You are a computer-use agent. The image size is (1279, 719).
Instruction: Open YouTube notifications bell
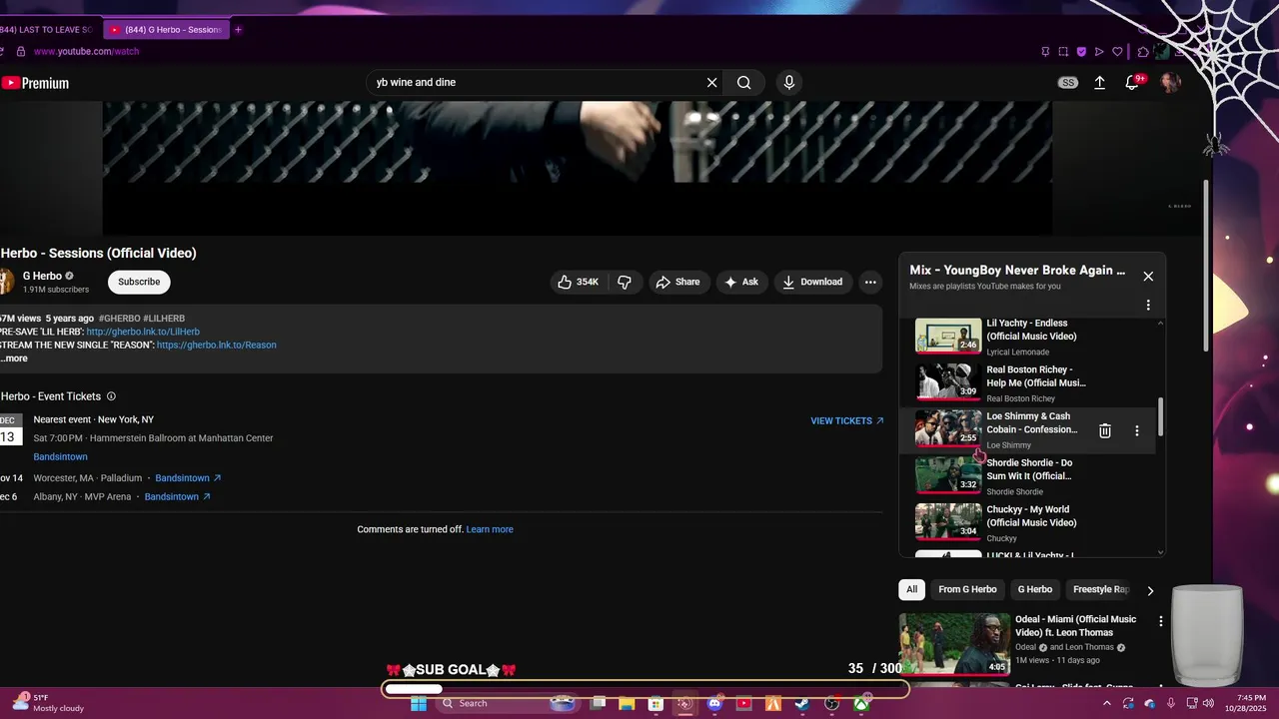pyautogui.click(x=1132, y=83)
